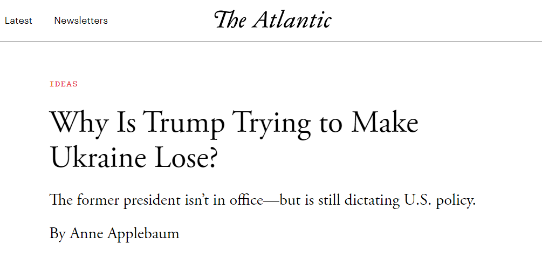Viewport: 542px width, 276px height.
Task: Click "Trump" in the article headline
Action: click(184, 123)
